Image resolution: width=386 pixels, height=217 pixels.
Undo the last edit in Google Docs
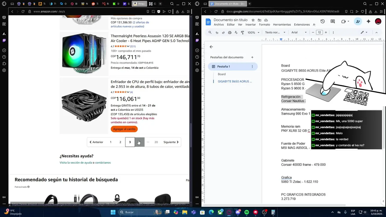point(217,33)
